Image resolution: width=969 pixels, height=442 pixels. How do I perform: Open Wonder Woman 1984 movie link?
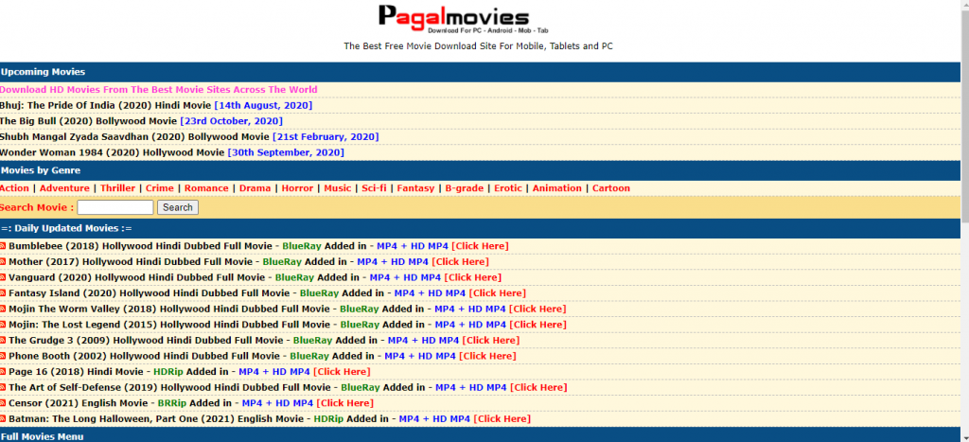(113, 152)
